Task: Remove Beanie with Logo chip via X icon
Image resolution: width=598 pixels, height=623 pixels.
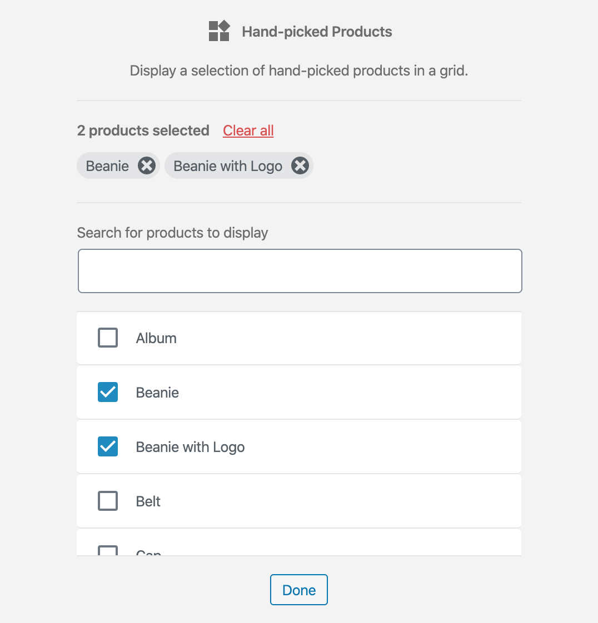Action: pyautogui.click(x=300, y=165)
